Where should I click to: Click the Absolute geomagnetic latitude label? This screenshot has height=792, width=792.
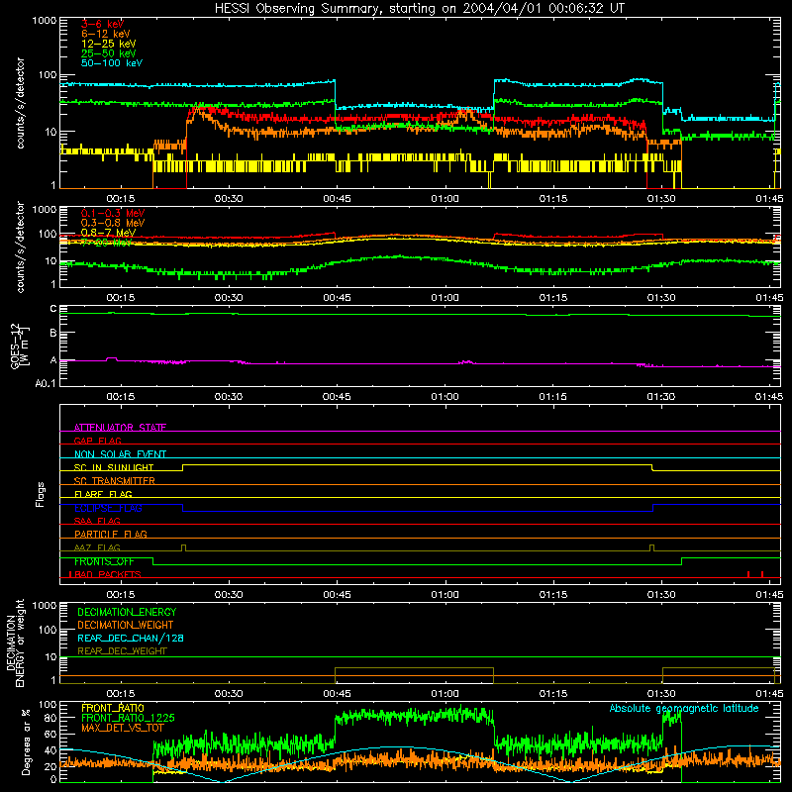click(x=684, y=708)
